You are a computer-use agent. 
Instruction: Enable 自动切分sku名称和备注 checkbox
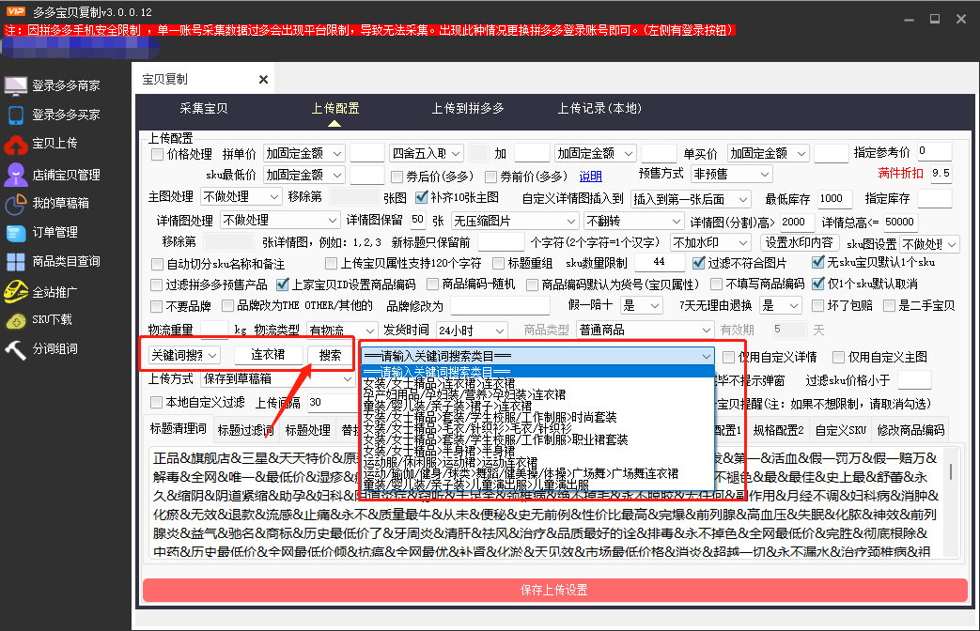click(157, 264)
